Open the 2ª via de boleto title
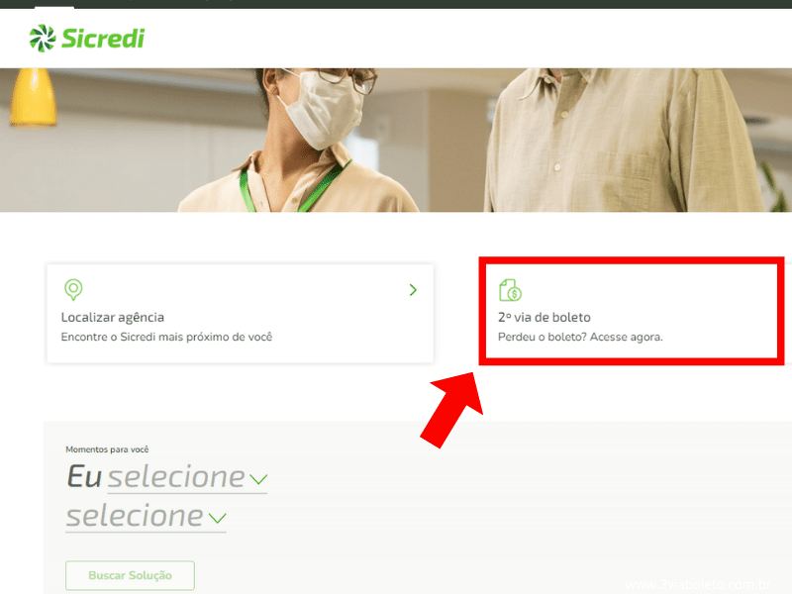792x594 pixels. coord(544,317)
